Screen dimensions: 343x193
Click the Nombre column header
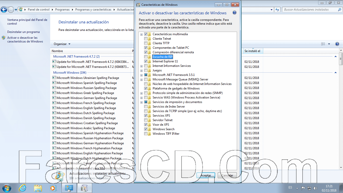click(91, 51)
